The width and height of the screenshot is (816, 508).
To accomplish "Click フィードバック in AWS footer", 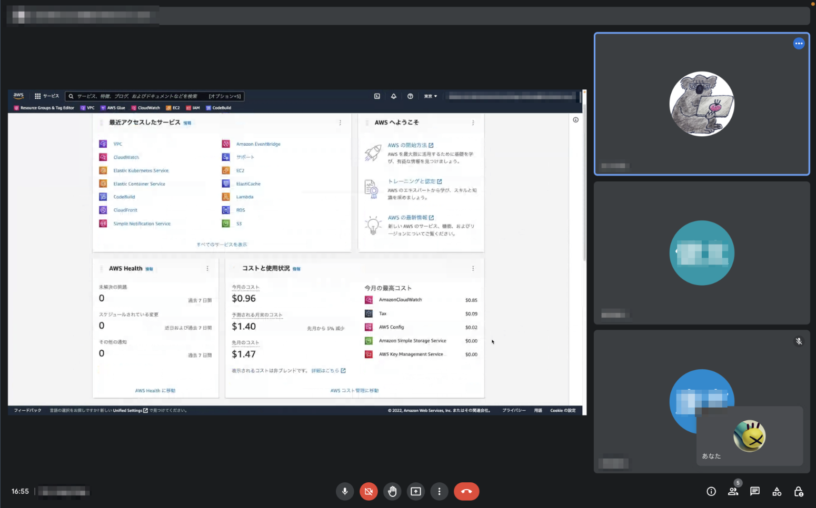I will pos(27,410).
